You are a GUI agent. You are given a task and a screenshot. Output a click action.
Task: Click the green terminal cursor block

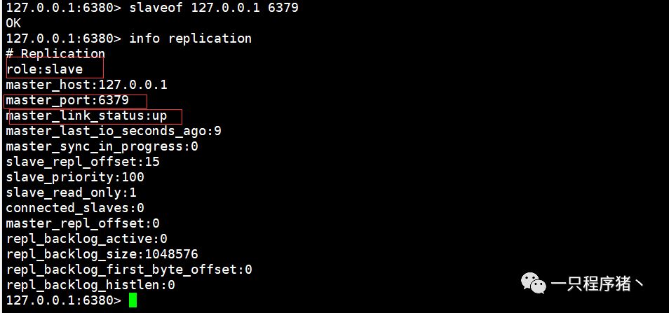(x=133, y=300)
